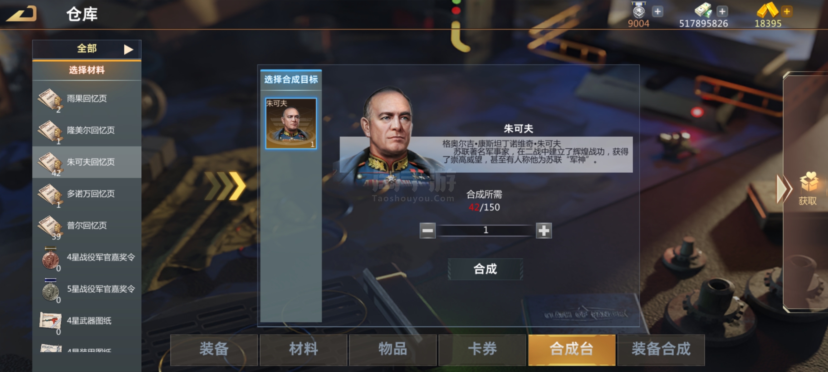
Task: Expand the right-side 获取 panel arrow
Action: tap(784, 189)
